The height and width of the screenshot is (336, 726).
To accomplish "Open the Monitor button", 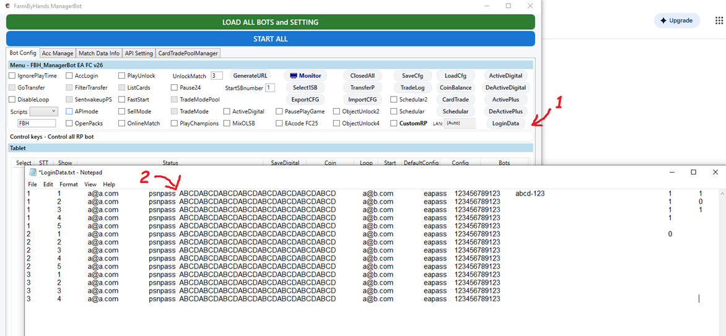I will pyautogui.click(x=305, y=75).
